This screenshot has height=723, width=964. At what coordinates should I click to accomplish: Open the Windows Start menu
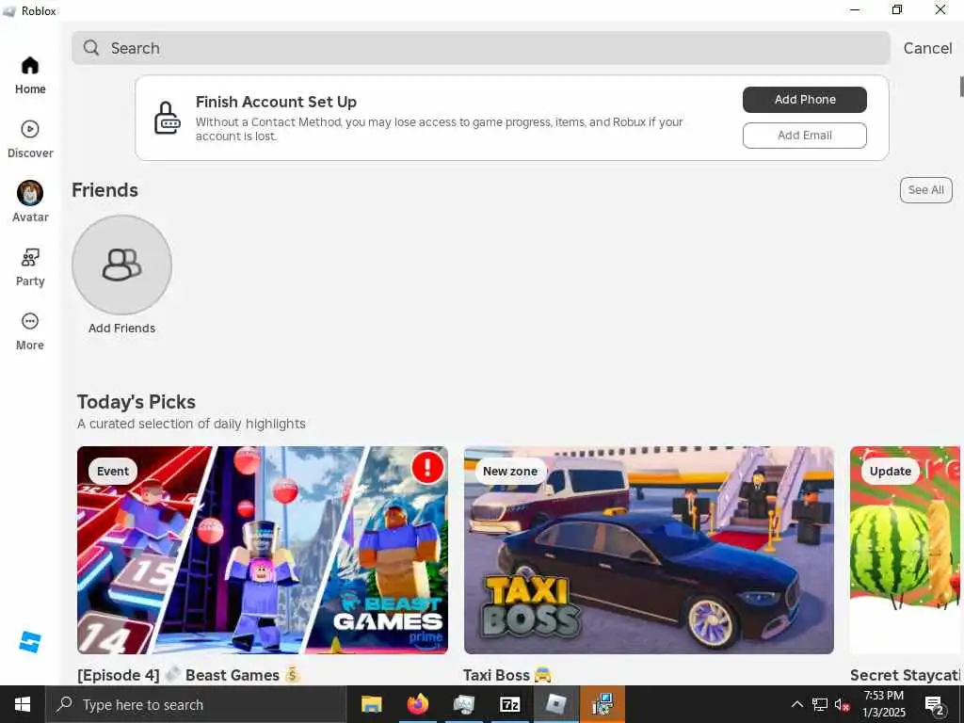point(23,704)
